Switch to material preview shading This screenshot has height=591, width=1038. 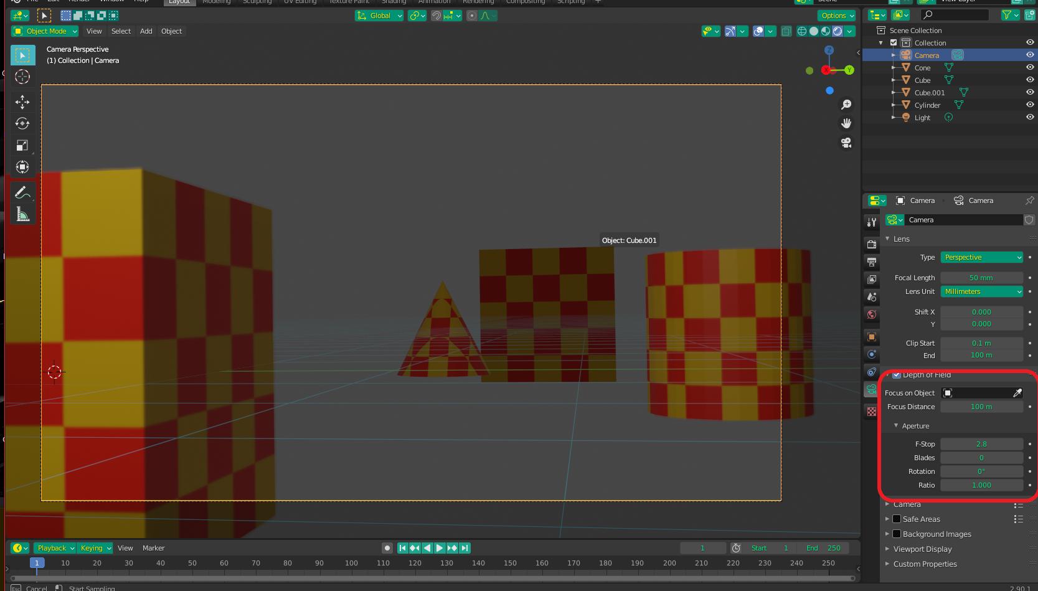pos(826,31)
